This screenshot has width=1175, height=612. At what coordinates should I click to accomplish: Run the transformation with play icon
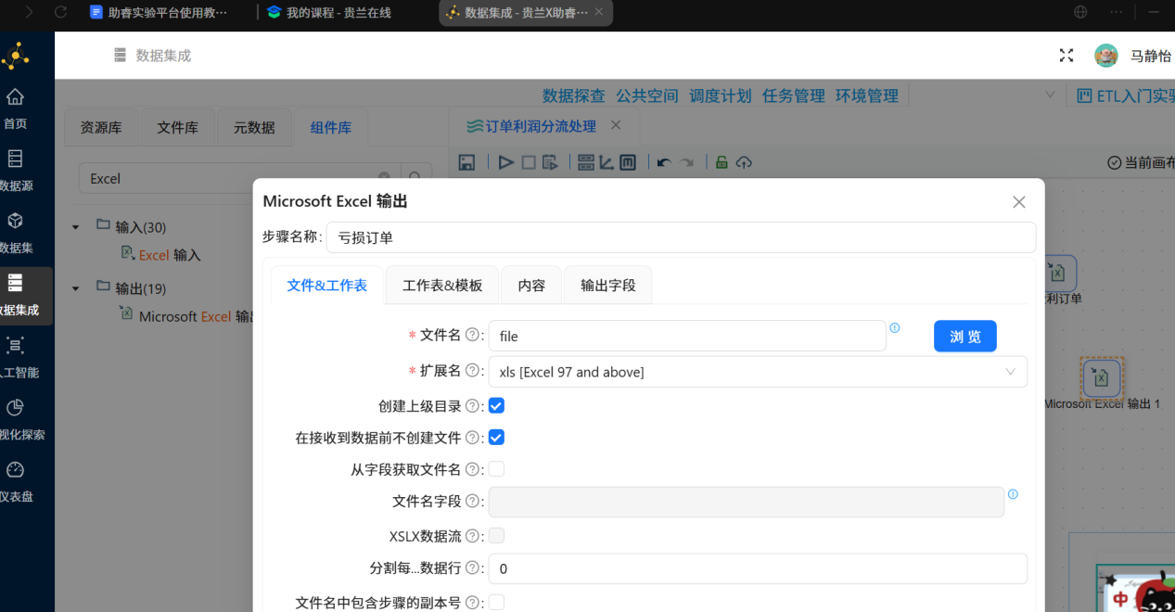(x=505, y=162)
